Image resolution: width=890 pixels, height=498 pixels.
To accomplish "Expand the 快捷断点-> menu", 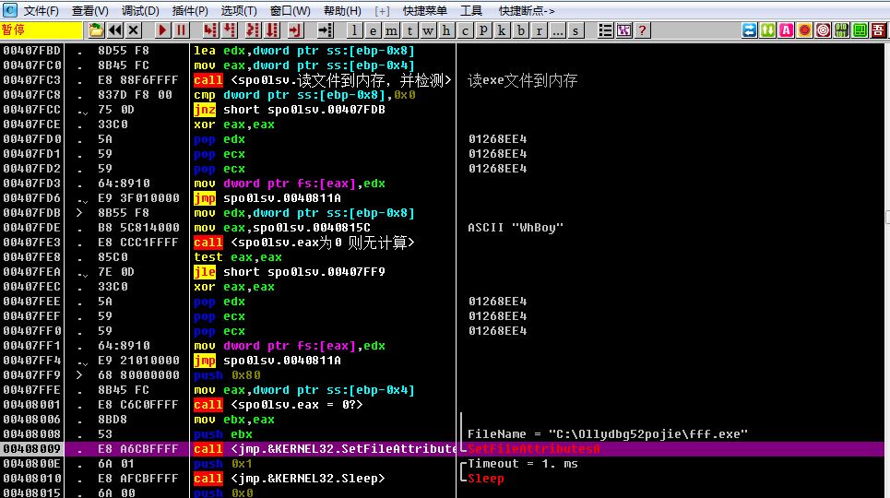I will pyautogui.click(x=527, y=10).
